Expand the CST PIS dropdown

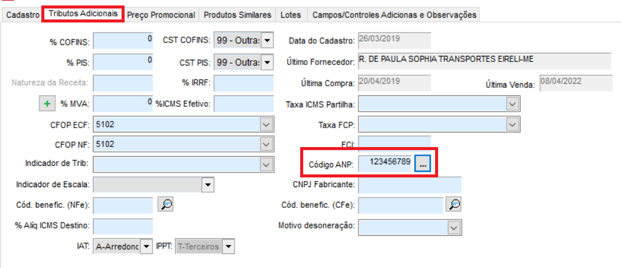pyautogui.click(x=267, y=62)
